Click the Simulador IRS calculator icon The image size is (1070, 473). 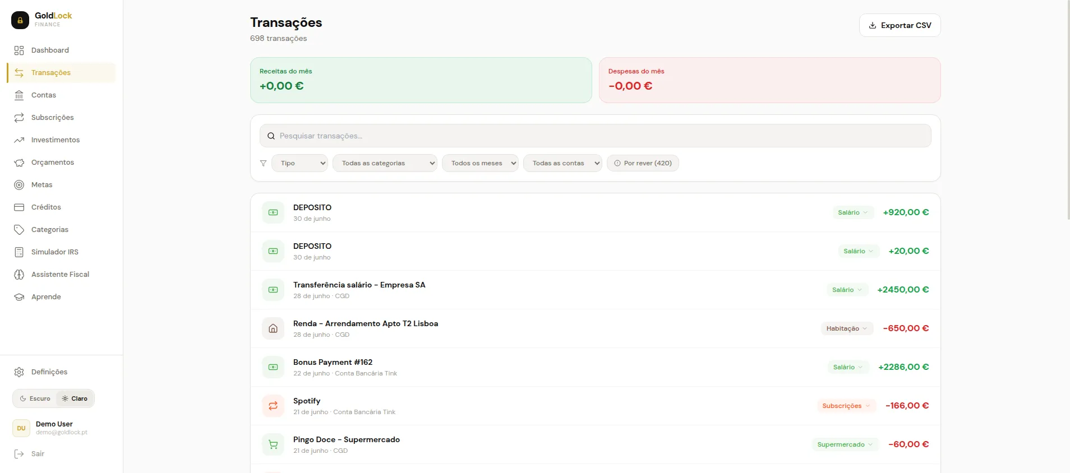pos(19,252)
